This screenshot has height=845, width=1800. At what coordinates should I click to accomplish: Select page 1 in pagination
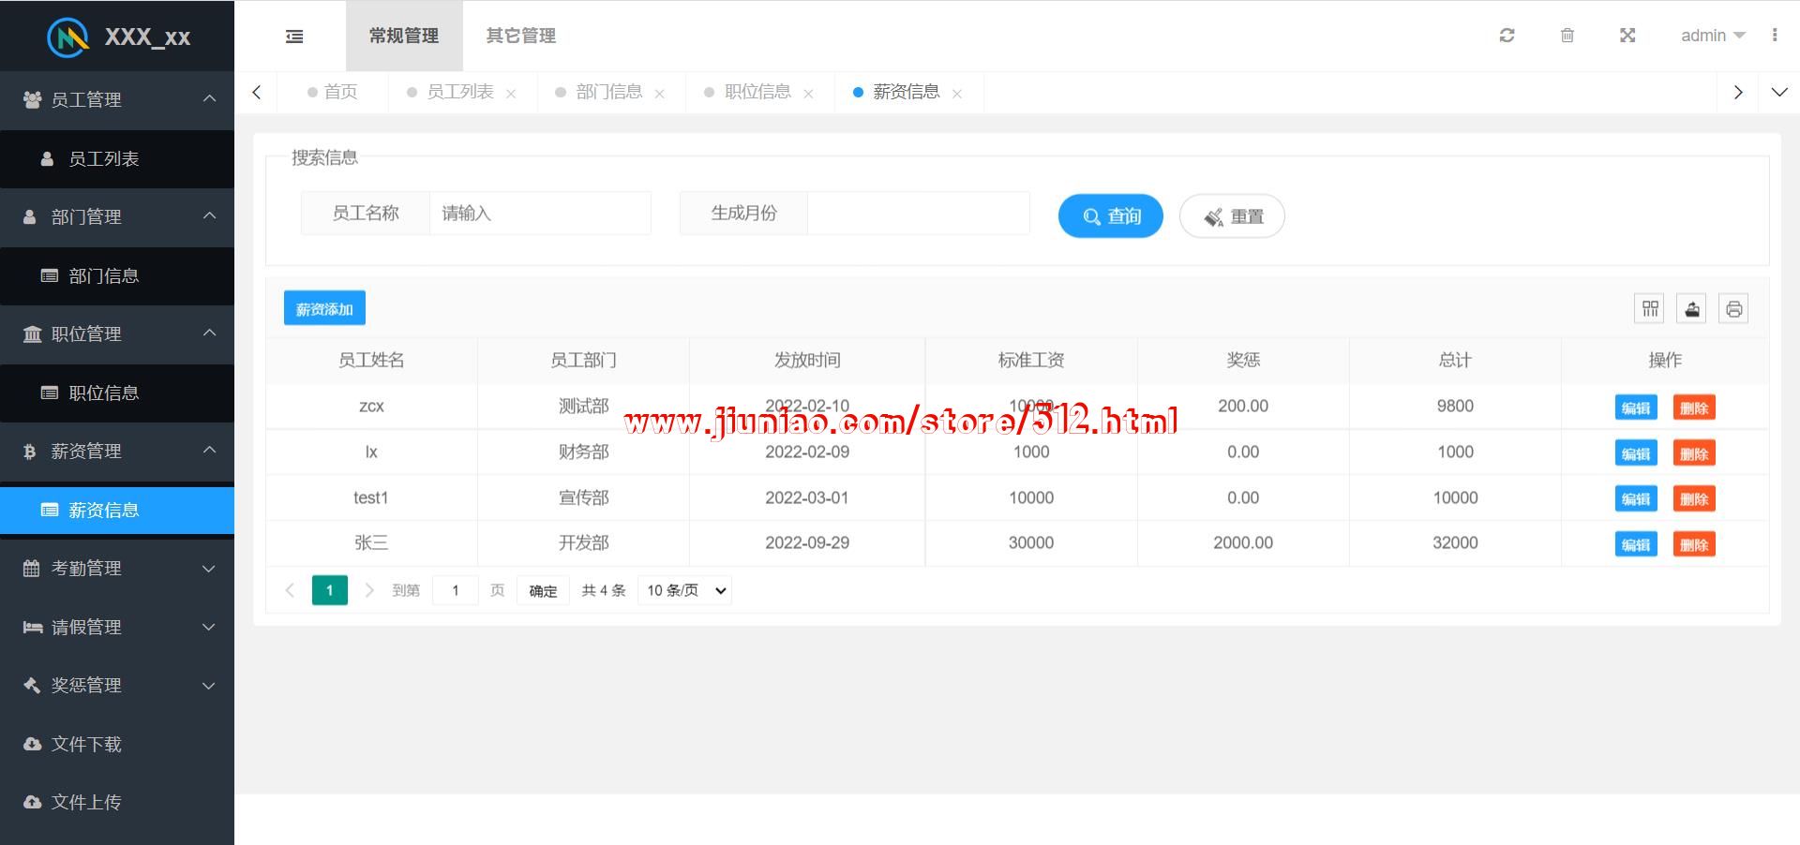pyautogui.click(x=329, y=590)
